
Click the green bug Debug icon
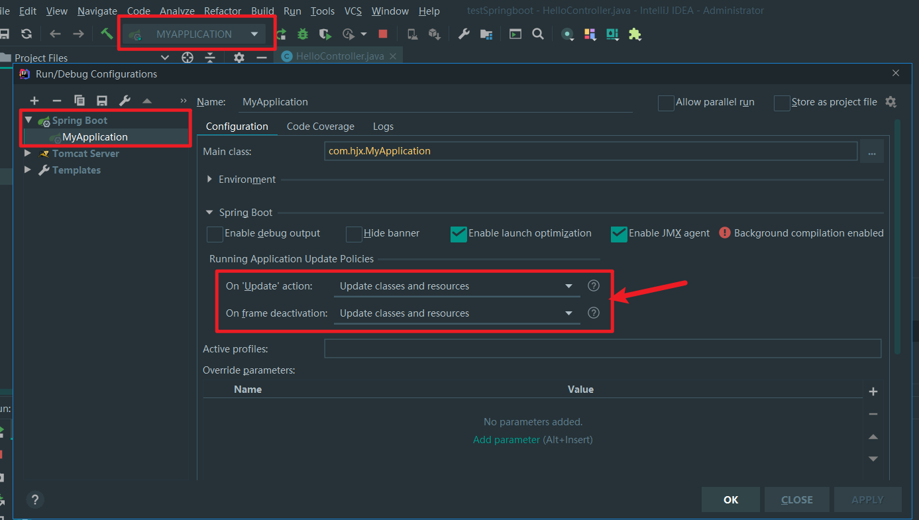click(303, 34)
